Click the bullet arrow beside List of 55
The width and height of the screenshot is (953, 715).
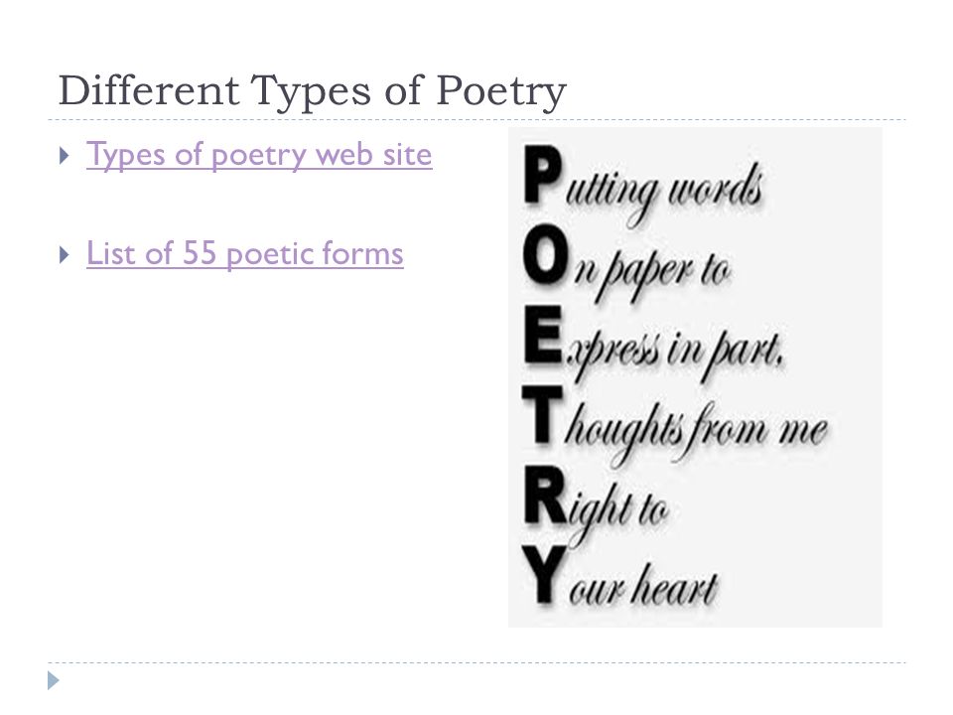(65, 254)
